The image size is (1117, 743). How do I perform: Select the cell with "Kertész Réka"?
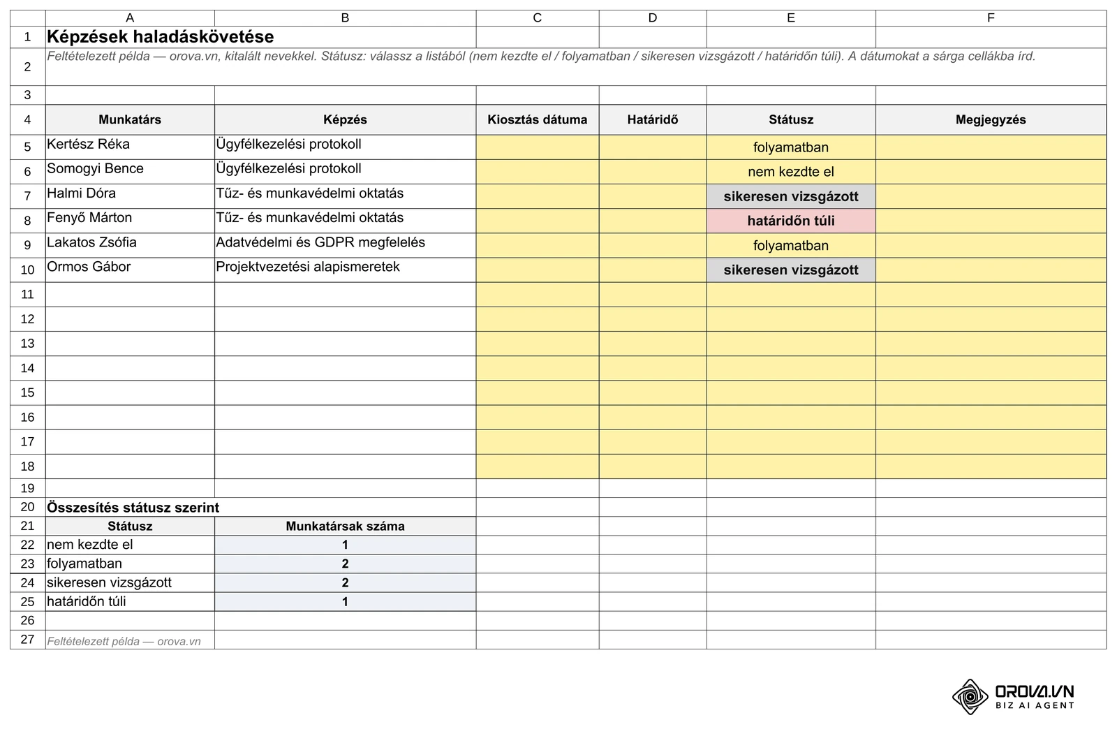[x=130, y=147]
